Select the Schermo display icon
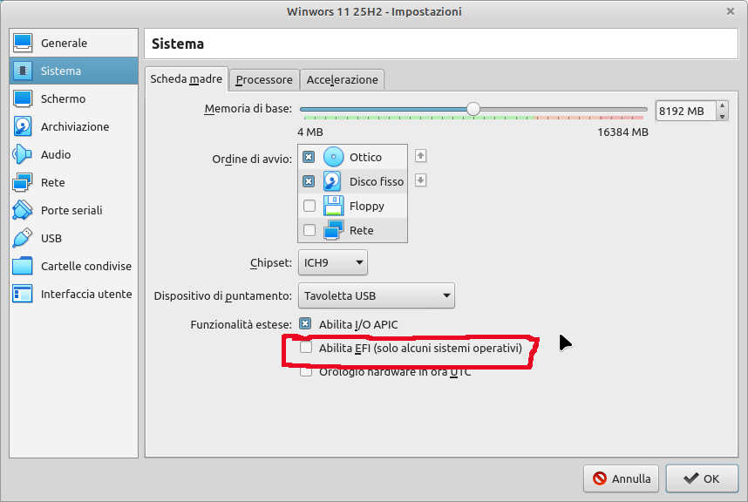The width and height of the screenshot is (748, 502). pyautogui.click(x=23, y=98)
